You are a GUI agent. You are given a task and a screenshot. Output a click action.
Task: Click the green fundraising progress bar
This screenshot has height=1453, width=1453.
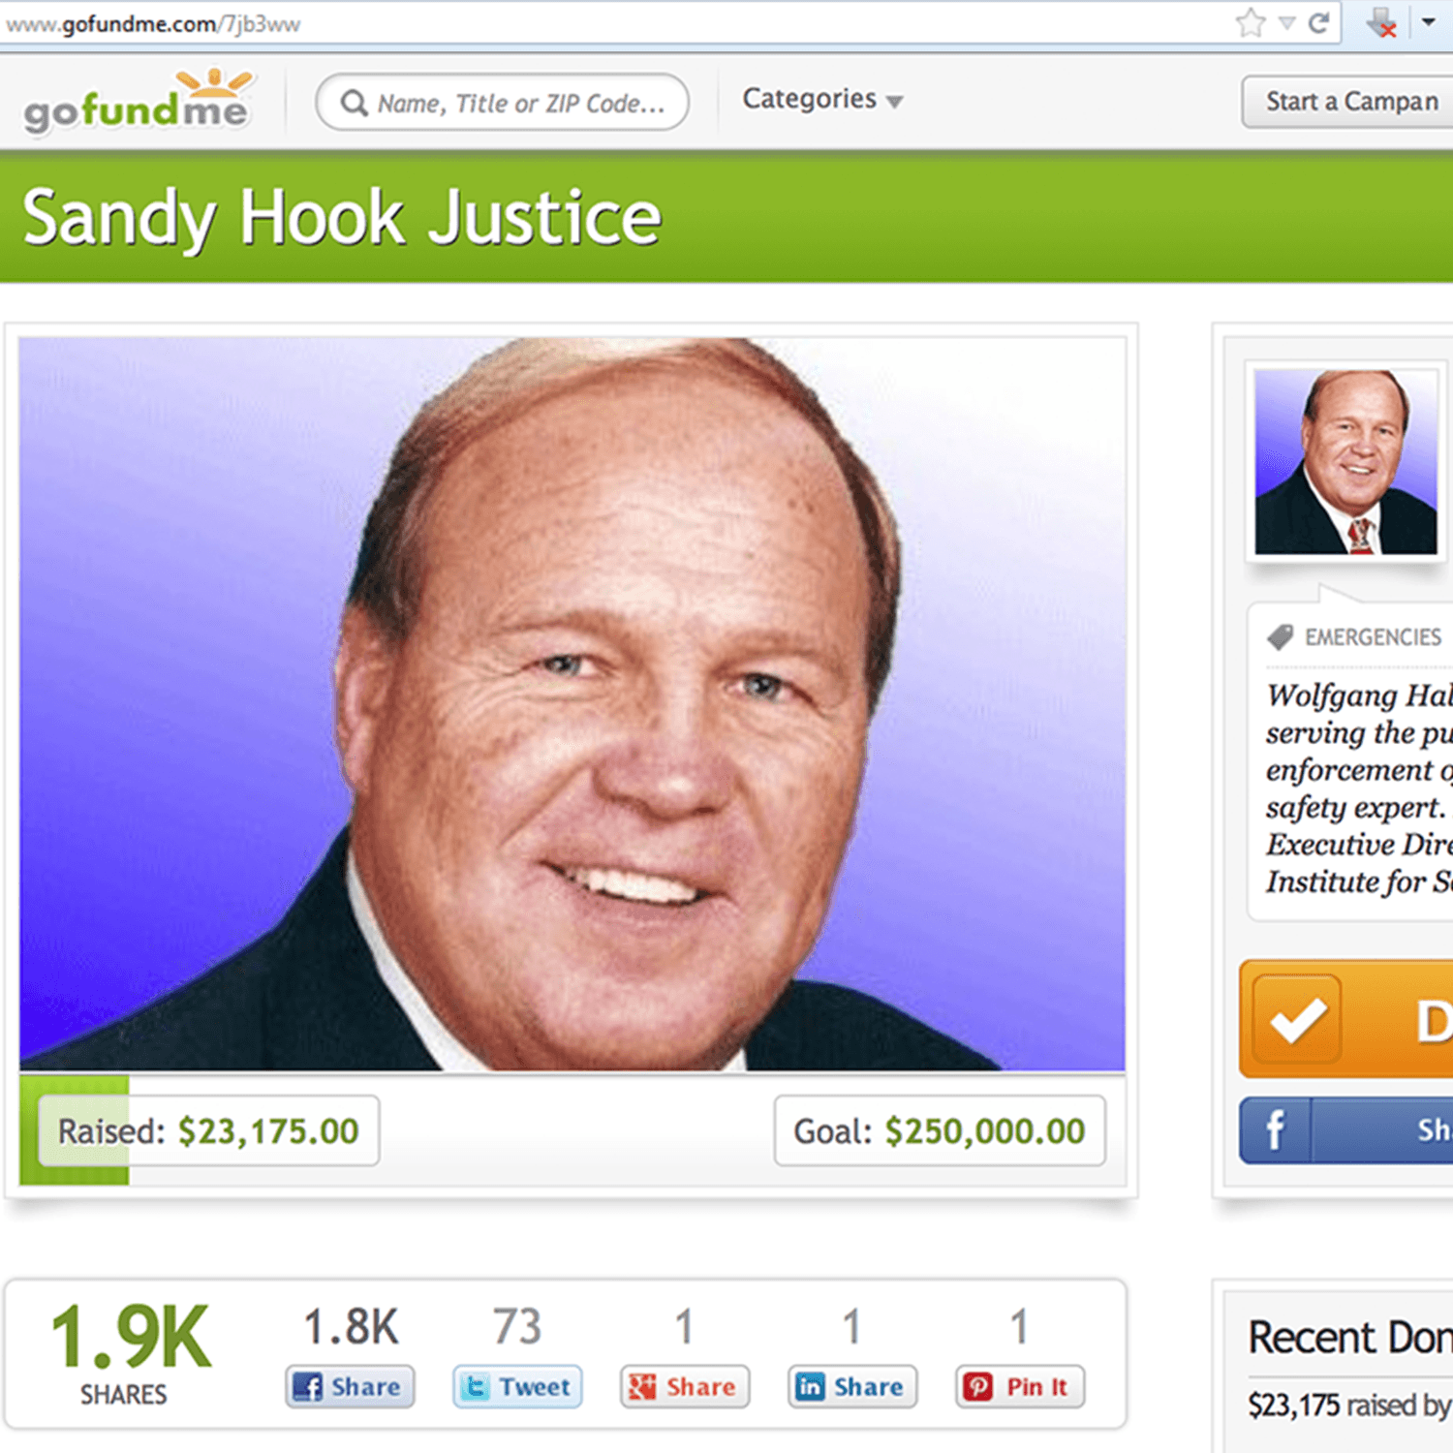[x=572, y=1130]
